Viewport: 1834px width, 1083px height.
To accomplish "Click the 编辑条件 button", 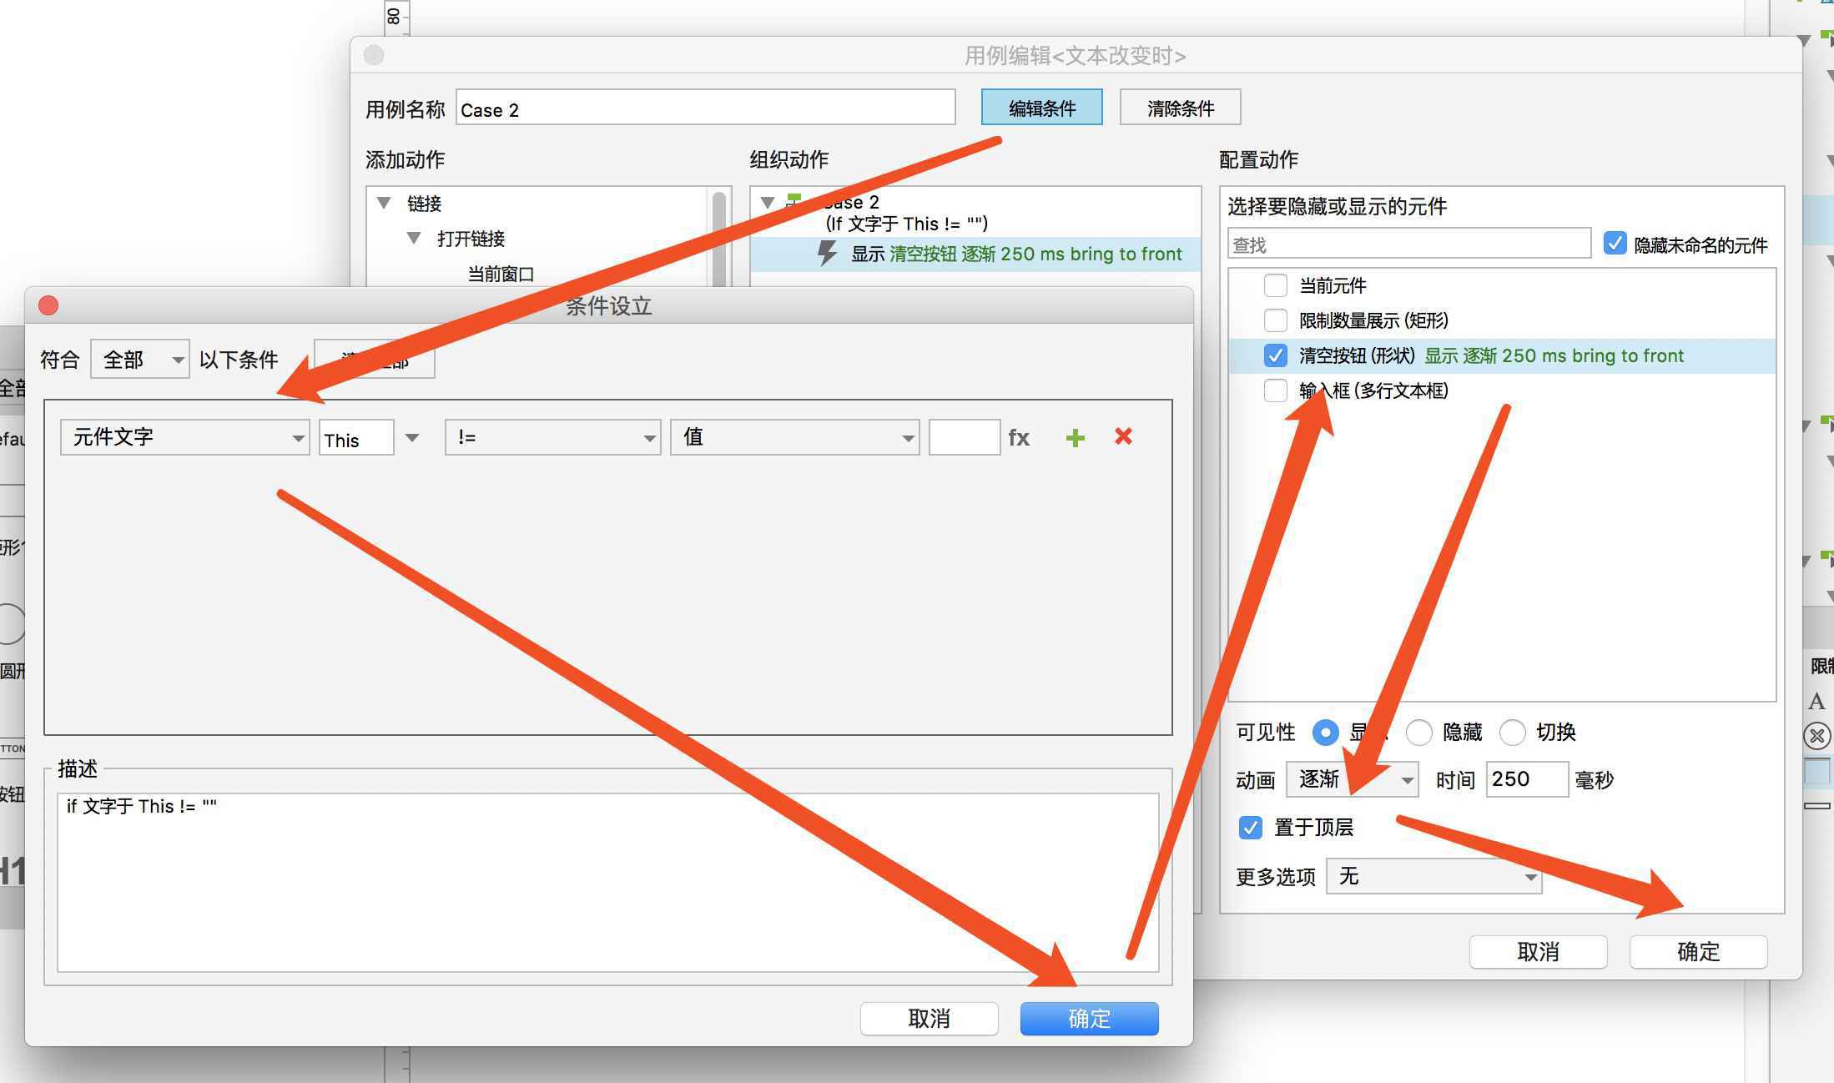I will [x=1041, y=108].
